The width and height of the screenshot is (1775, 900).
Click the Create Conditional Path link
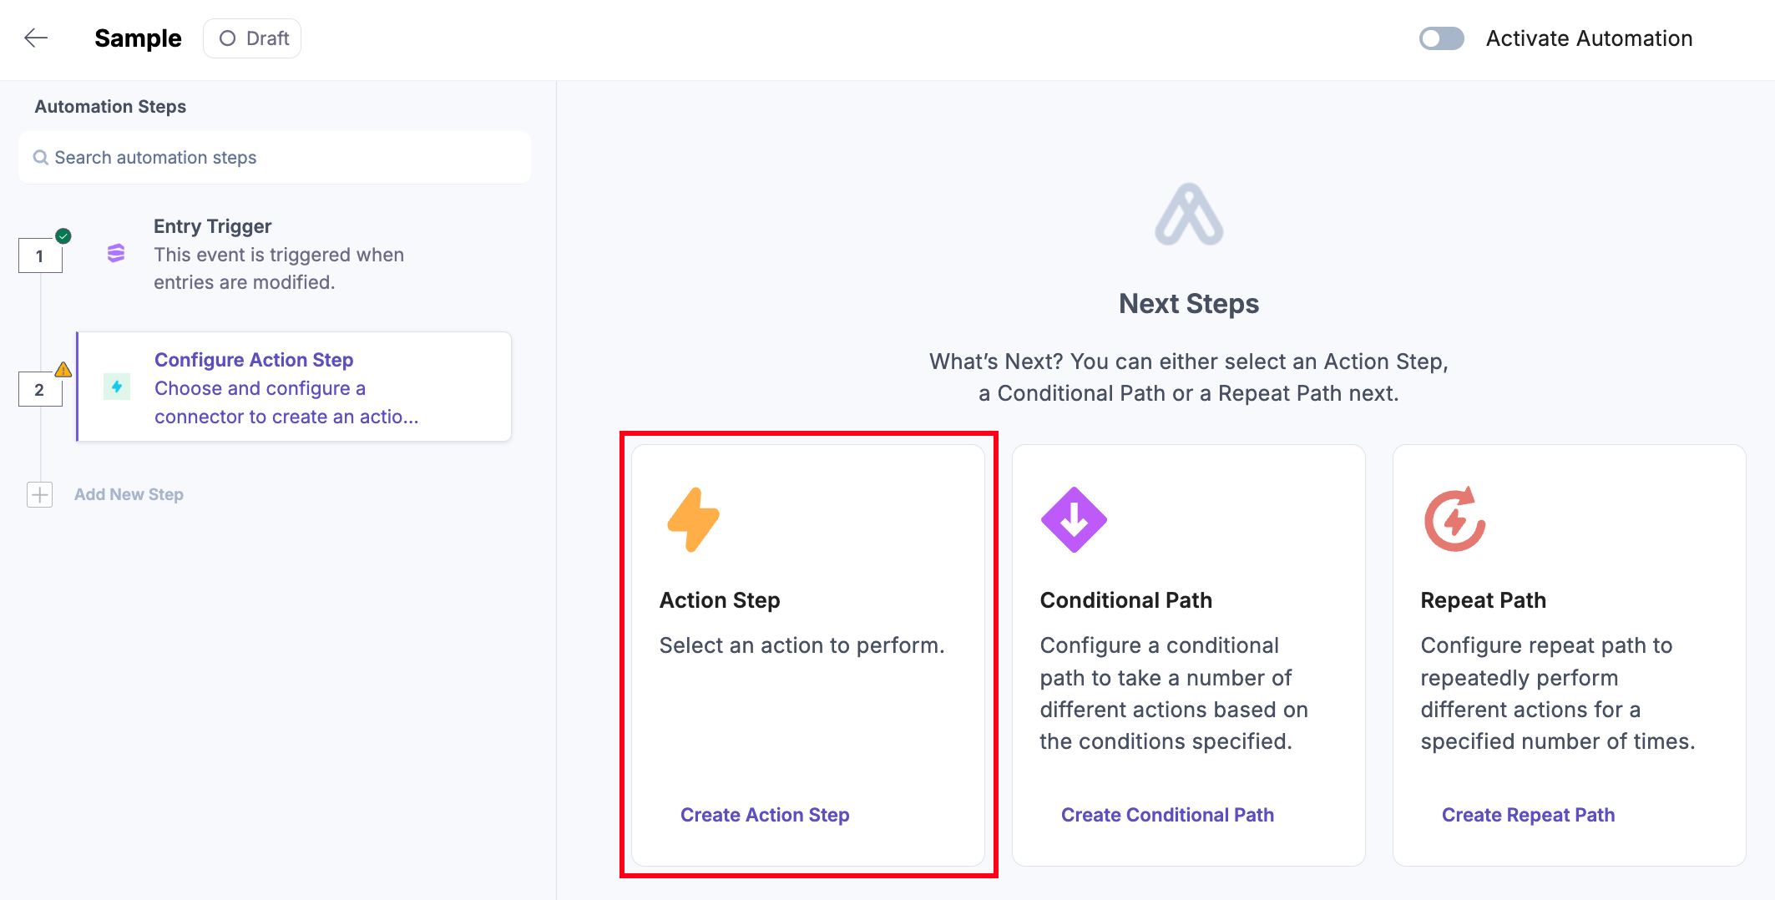tap(1167, 815)
